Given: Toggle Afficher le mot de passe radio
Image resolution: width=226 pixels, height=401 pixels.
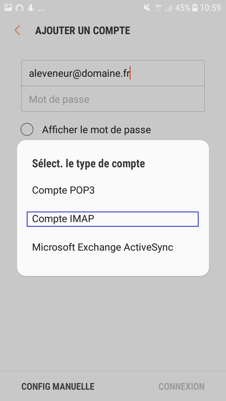Looking at the screenshot, I should click(x=27, y=130).
